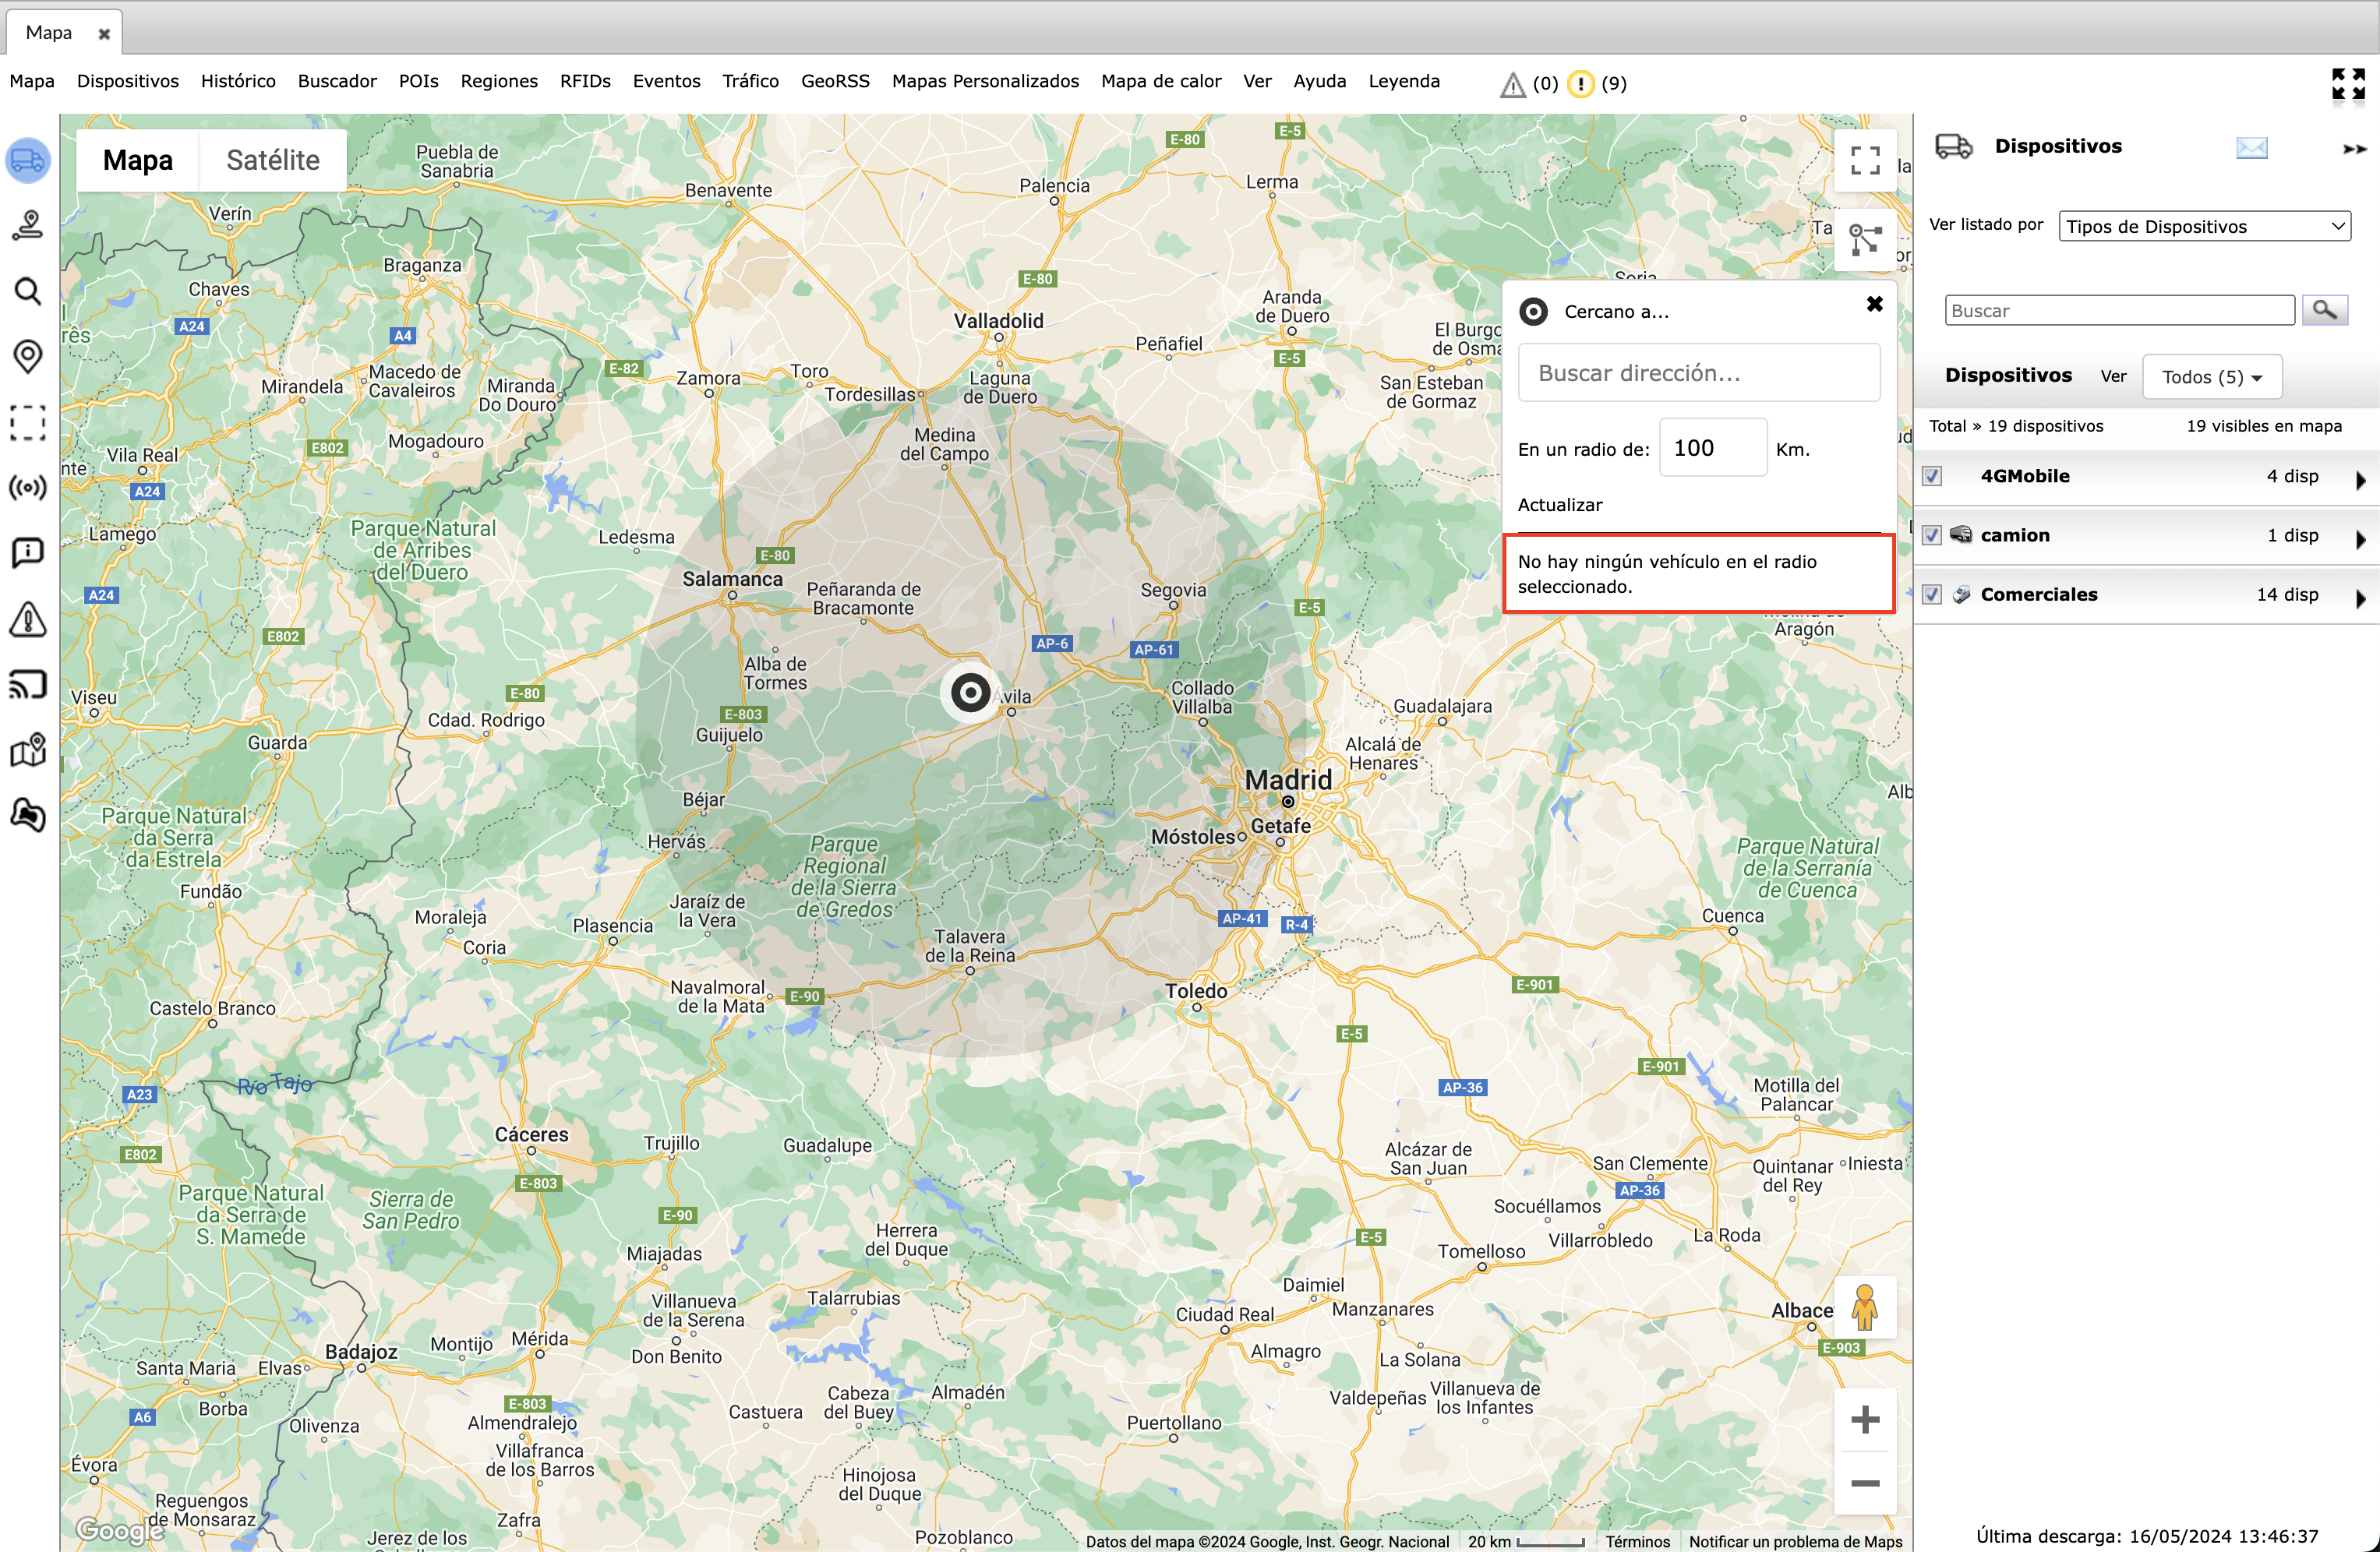Viewport: 2380px width, 1552px height.
Task: Click Notificar un problema de Maps link
Action: click(x=1795, y=1541)
